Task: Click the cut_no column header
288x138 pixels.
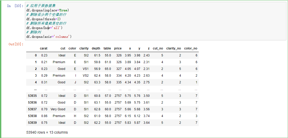Action: [x=158, y=48]
